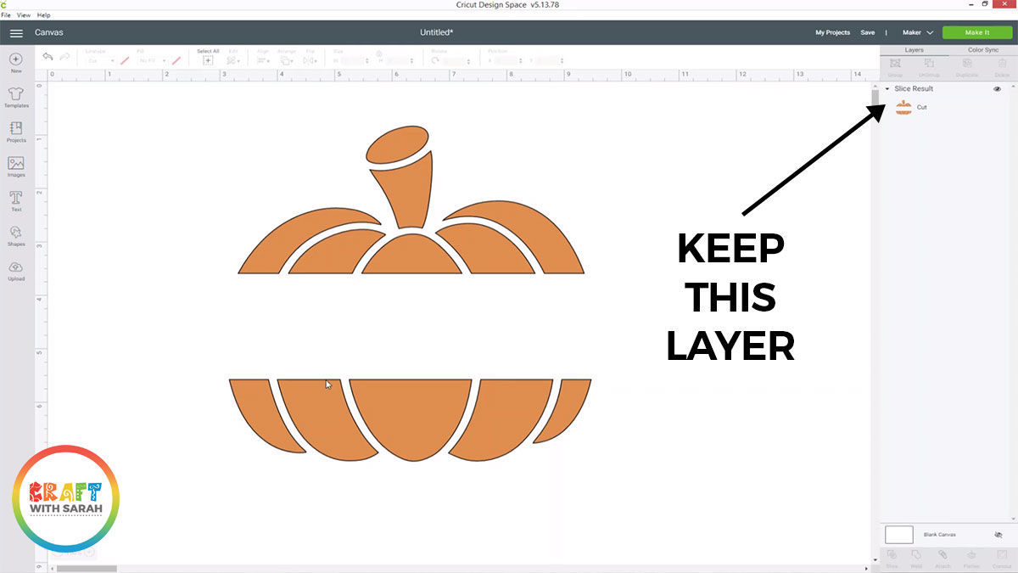The image size is (1018, 573).
Task: Click the Untitled* project title
Action: 437,32
